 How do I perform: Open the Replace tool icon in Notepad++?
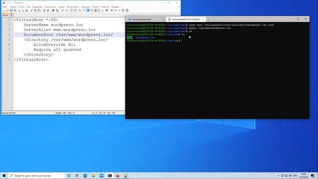click(57, 10)
